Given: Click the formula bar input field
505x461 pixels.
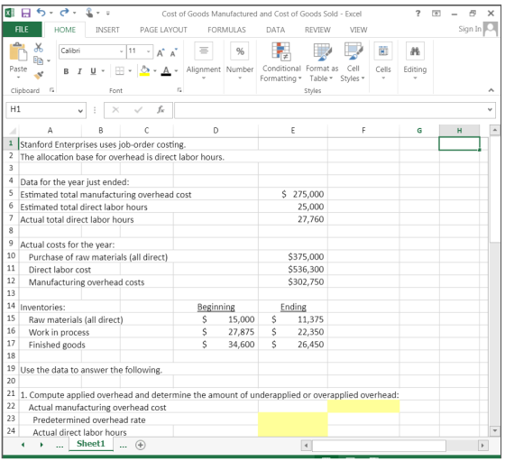Looking at the screenshot, I should (x=330, y=110).
